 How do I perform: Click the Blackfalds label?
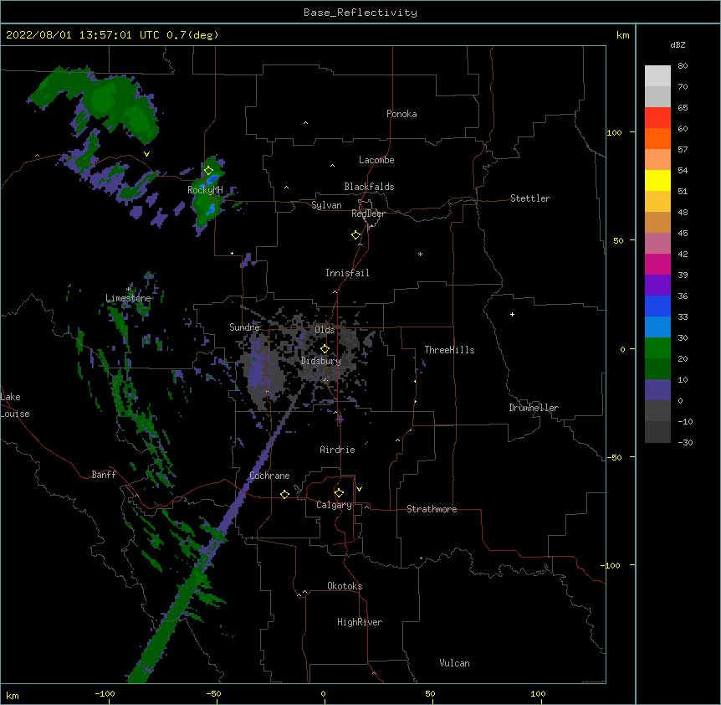(369, 187)
